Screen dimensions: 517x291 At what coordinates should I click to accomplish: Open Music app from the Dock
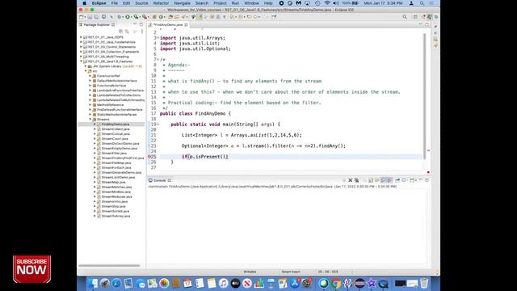(x=224, y=284)
